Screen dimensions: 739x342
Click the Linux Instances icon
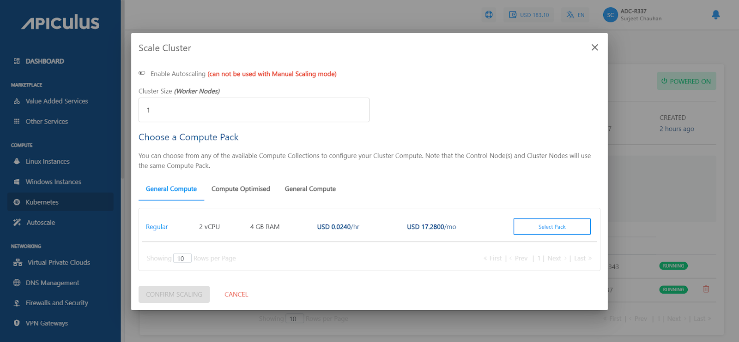[17, 161]
